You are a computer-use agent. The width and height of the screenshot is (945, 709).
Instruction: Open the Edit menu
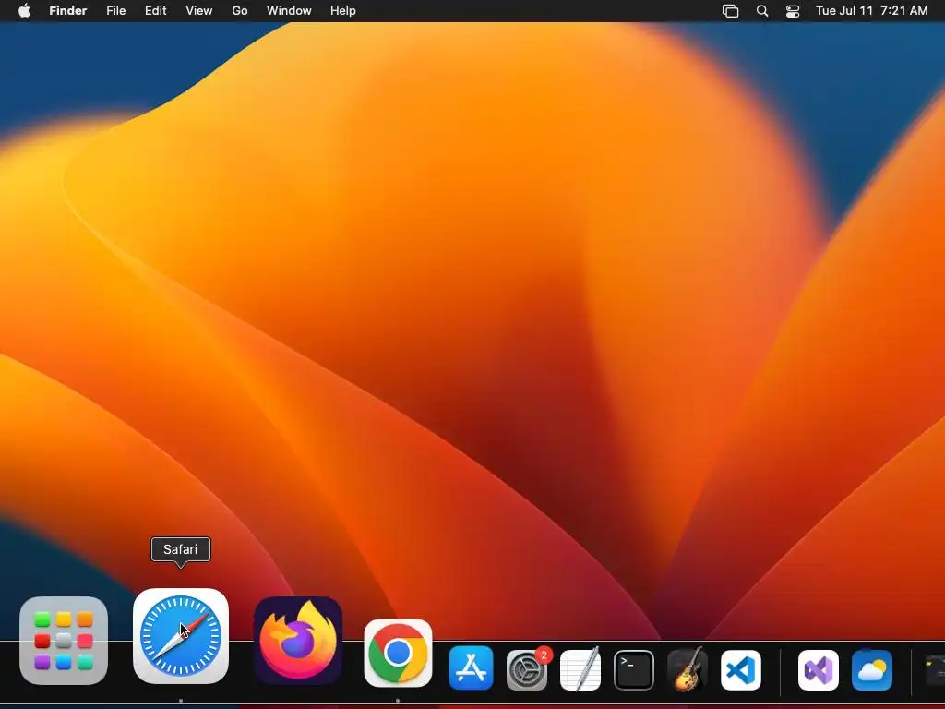(x=155, y=11)
